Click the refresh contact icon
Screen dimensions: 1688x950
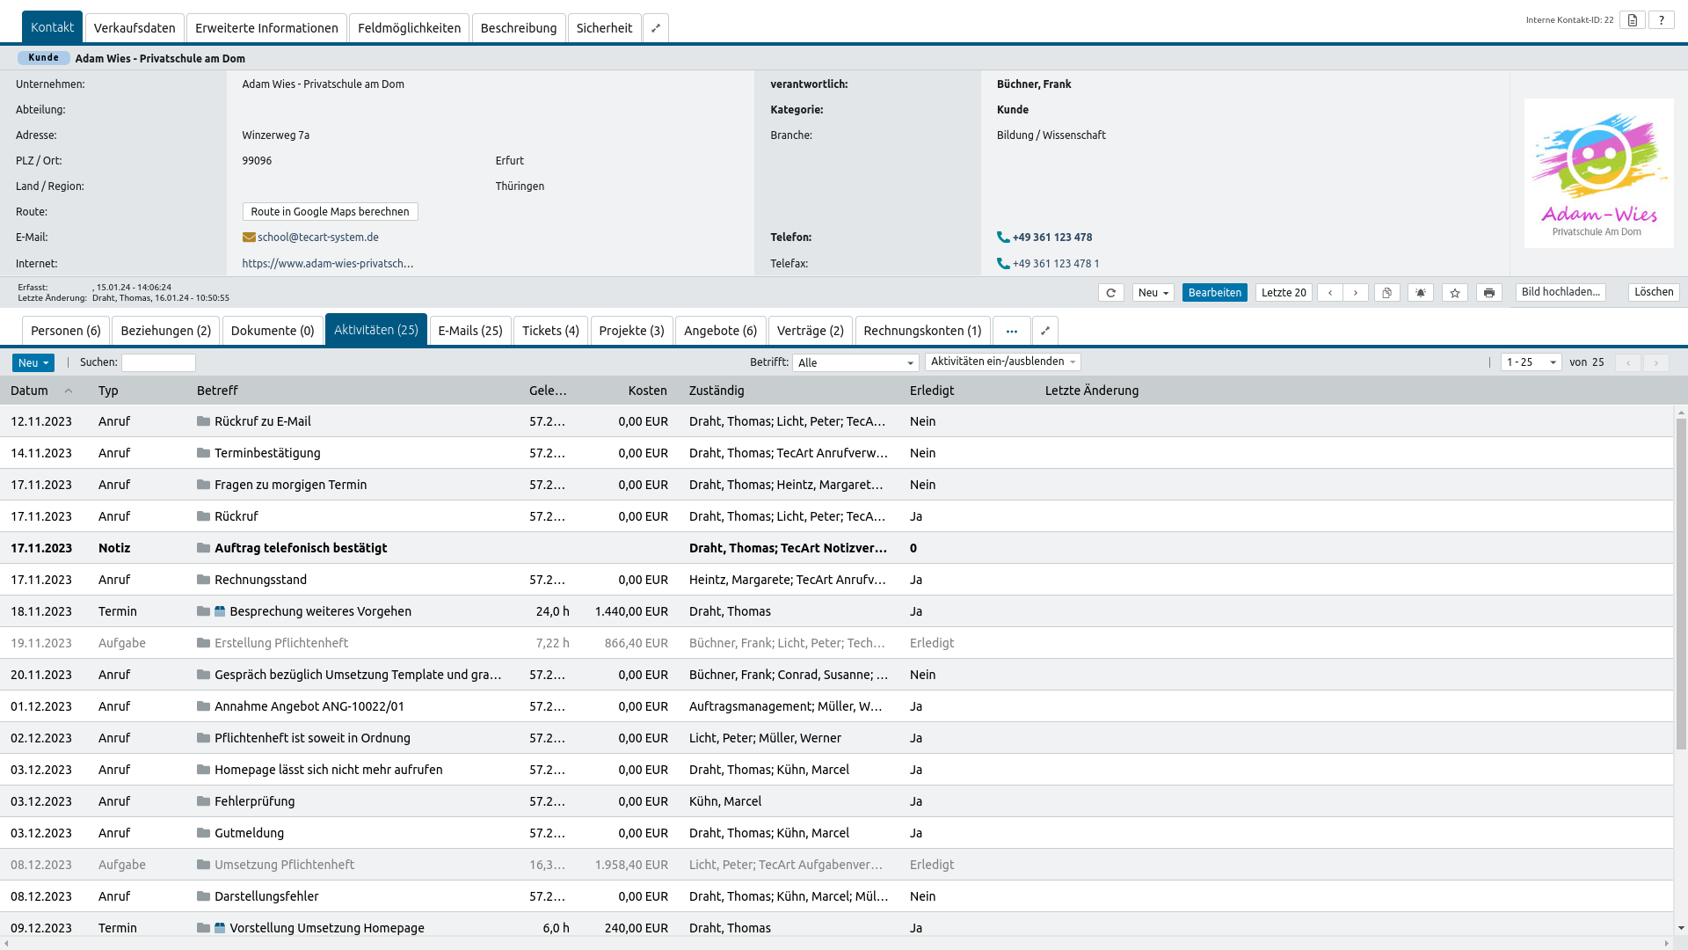click(x=1110, y=293)
